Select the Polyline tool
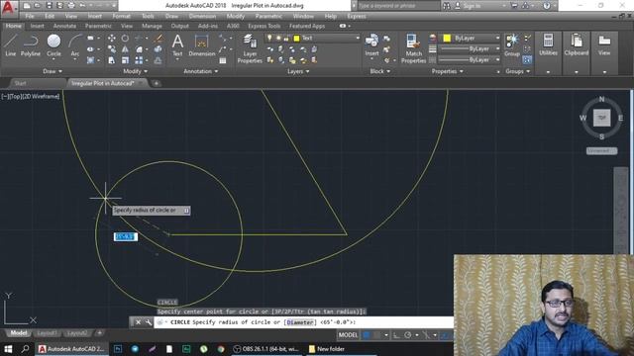 pos(31,44)
